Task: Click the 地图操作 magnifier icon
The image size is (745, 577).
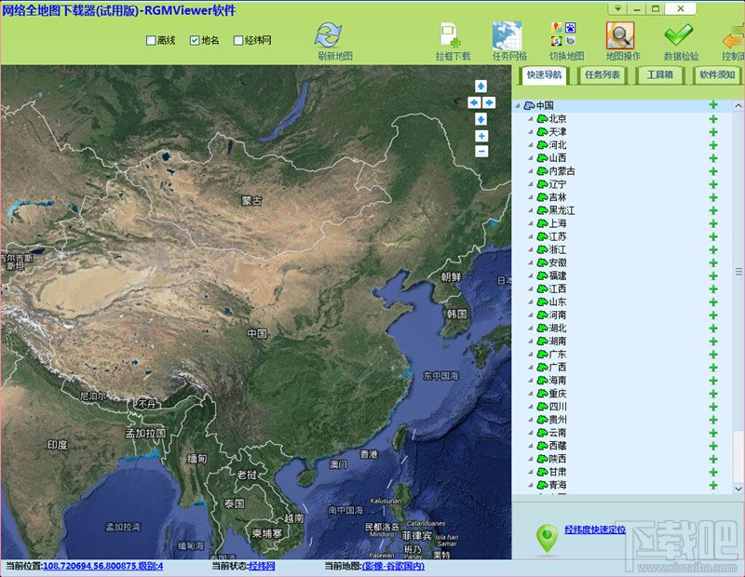Action: (620, 35)
